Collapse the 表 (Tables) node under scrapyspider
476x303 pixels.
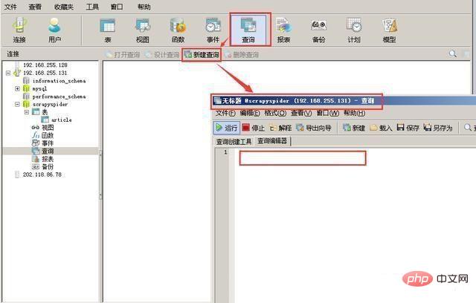tap(27, 112)
